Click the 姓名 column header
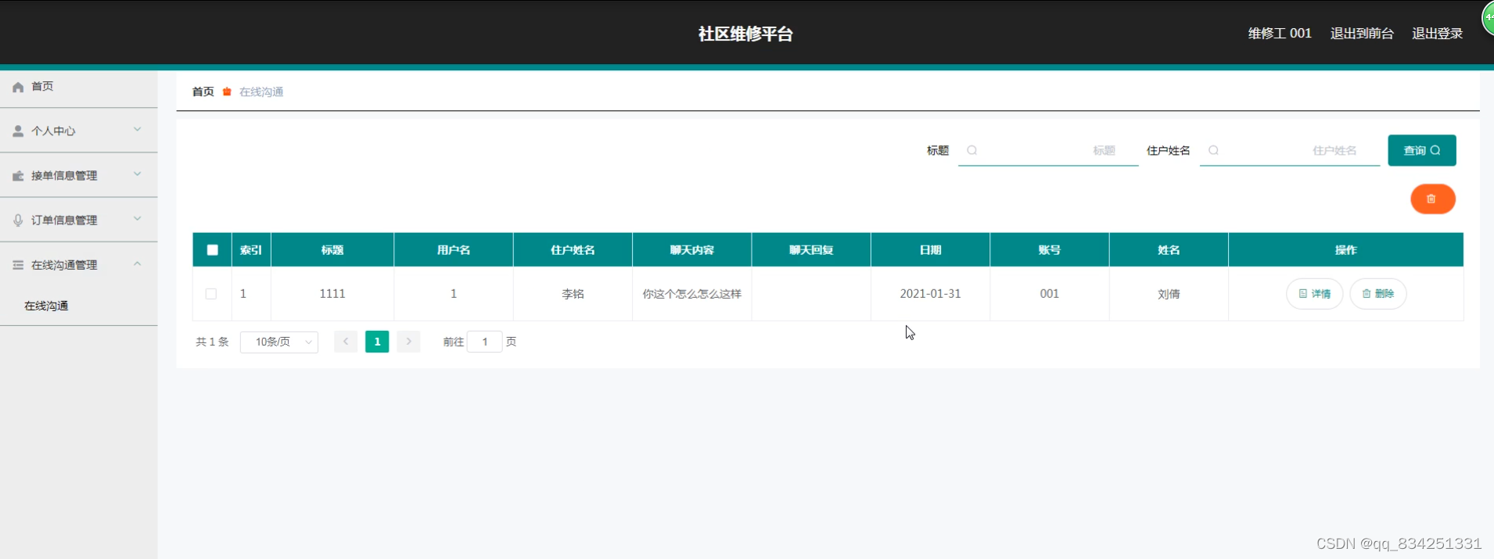Screen dimensions: 1494x559 pos(1169,250)
